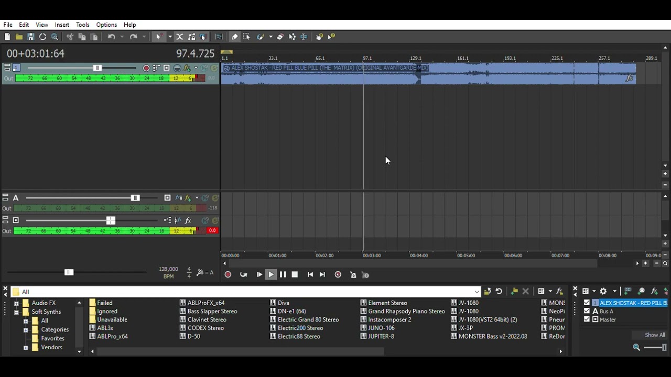Select the Selection marquee tool
The height and width of the screenshot is (377, 671).
(246, 37)
